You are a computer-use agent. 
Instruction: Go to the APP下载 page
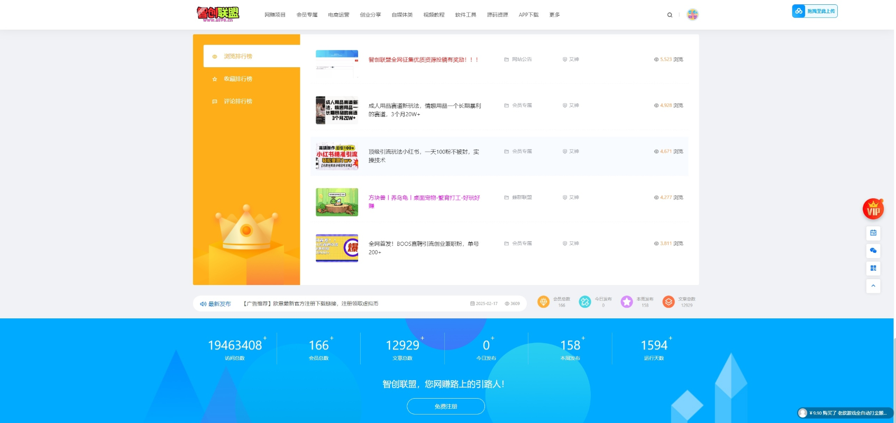point(528,15)
